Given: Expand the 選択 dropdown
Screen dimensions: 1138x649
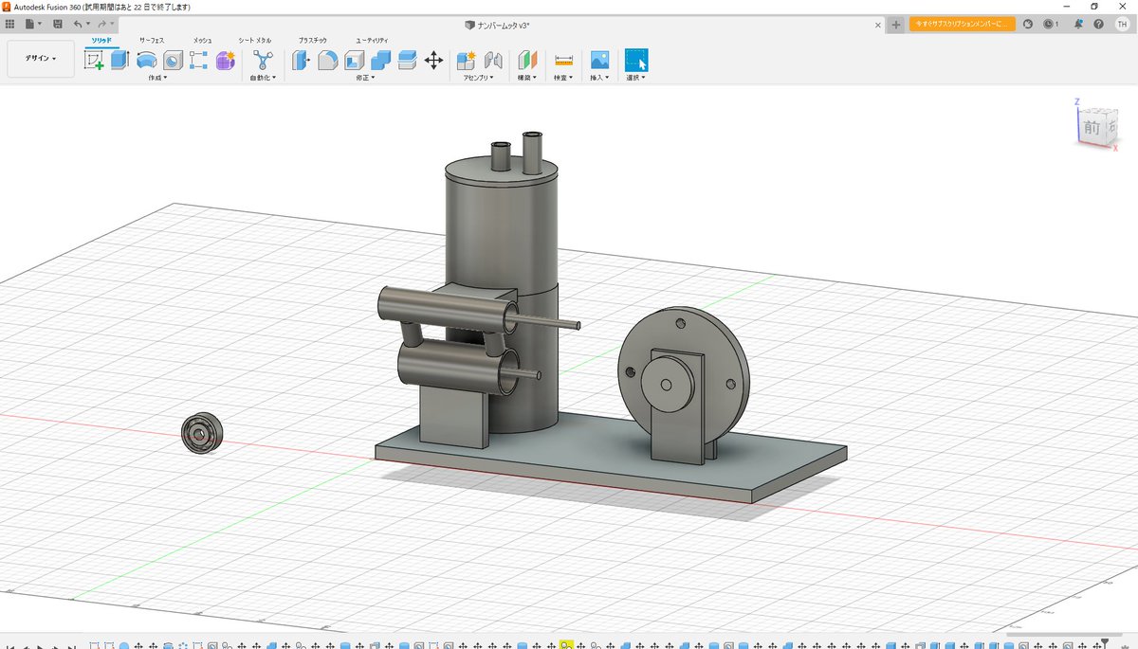Looking at the screenshot, I should [636, 78].
